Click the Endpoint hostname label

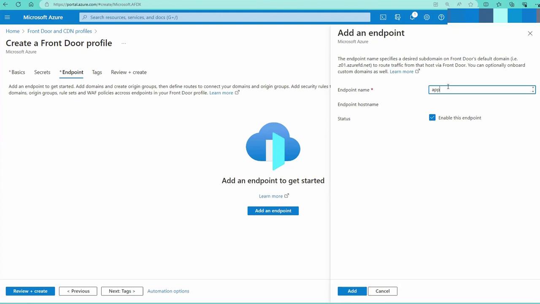click(358, 104)
